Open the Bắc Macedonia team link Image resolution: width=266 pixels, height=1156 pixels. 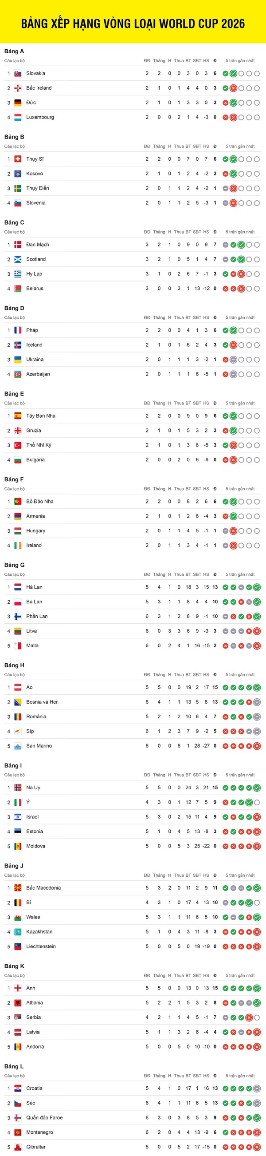click(x=43, y=888)
